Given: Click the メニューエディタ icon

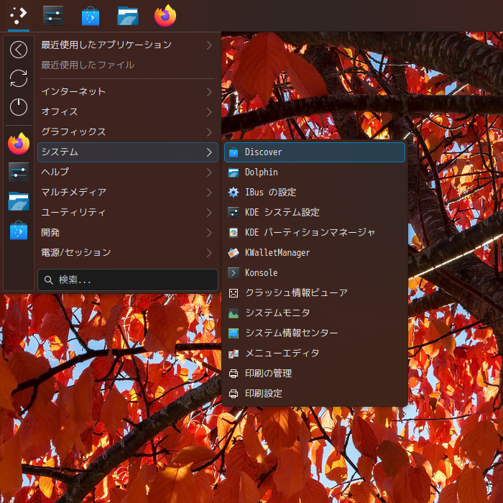Looking at the screenshot, I should (234, 354).
